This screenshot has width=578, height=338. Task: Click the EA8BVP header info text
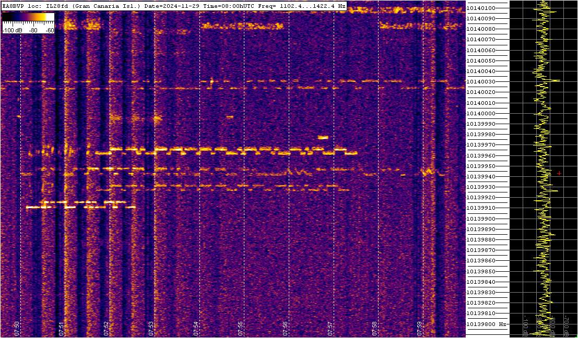174,6
